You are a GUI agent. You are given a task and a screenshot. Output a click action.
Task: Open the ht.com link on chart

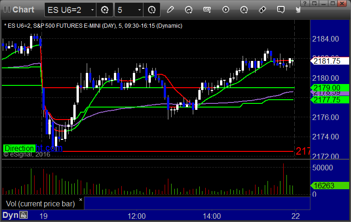pos(49,148)
